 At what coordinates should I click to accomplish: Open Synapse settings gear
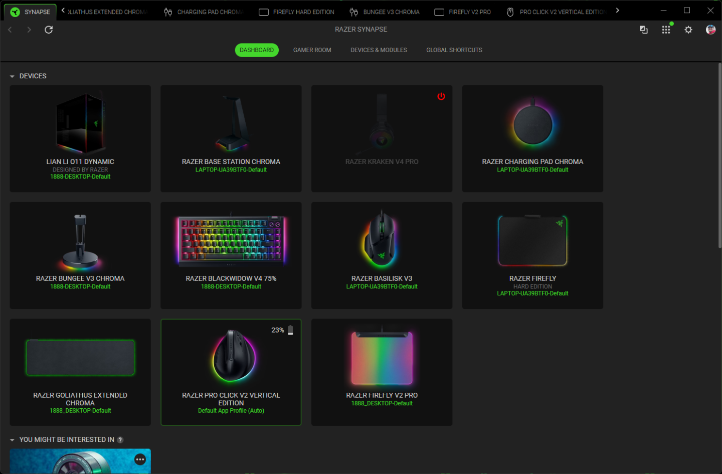pyautogui.click(x=688, y=30)
